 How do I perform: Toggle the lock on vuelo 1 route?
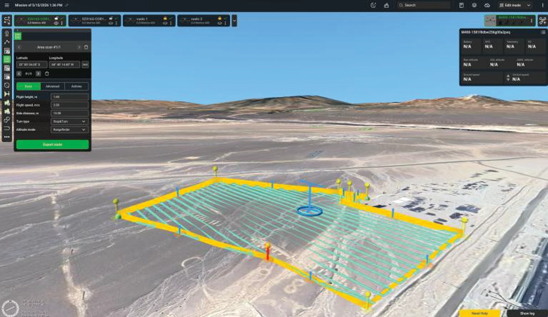(x=165, y=18)
